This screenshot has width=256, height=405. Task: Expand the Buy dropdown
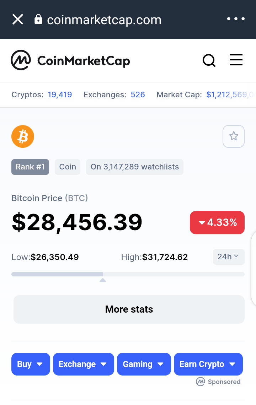click(31, 364)
